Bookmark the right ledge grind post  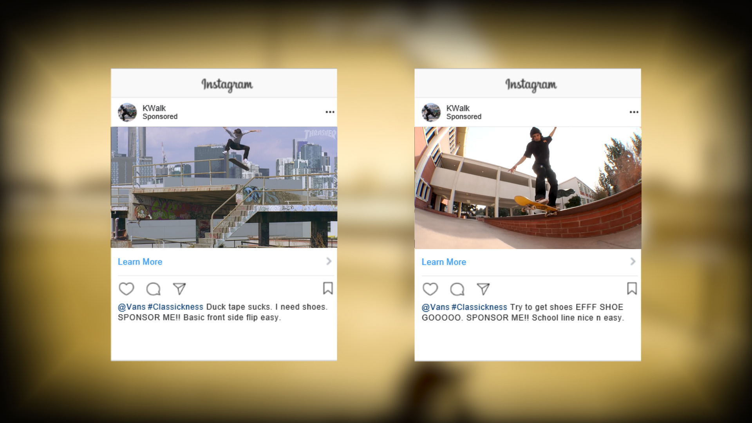point(632,289)
